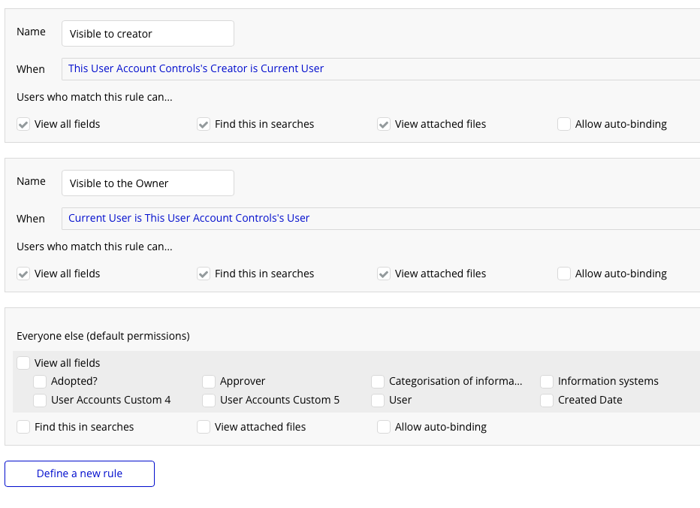Click the Visible to the Owner name field

pyautogui.click(x=147, y=183)
